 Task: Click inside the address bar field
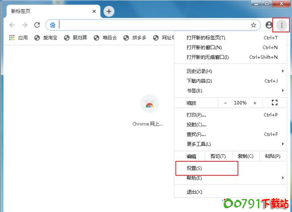152,25
